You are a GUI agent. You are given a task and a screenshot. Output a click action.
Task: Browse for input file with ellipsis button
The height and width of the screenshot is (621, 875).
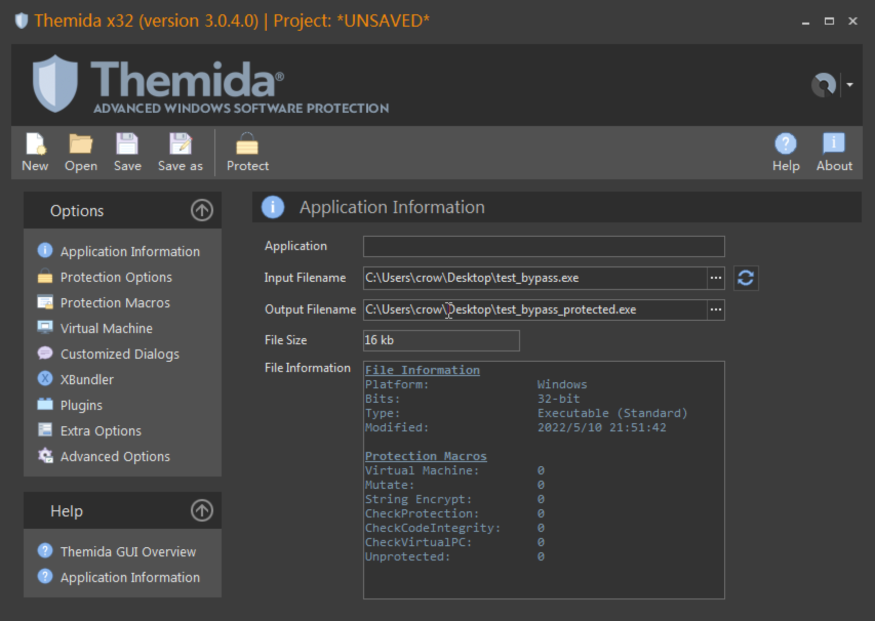coord(716,278)
